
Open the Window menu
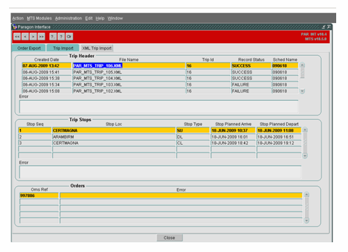[115, 18]
